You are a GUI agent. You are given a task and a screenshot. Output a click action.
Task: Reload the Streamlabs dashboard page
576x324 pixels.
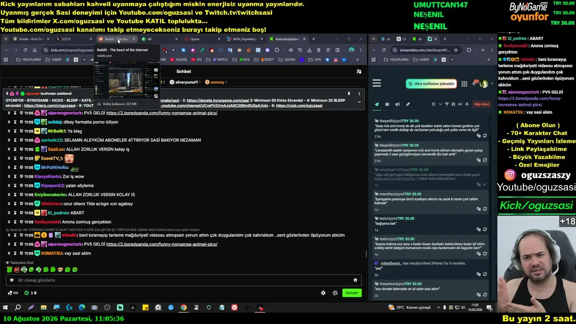point(383,50)
